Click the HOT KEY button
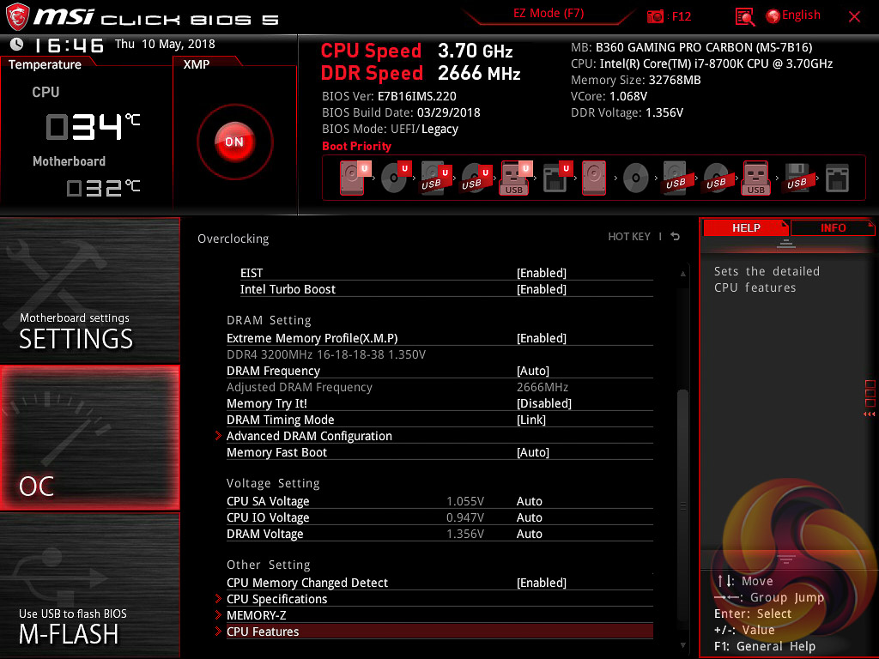879x659 pixels. pyautogui.click(x=629, y=237)
